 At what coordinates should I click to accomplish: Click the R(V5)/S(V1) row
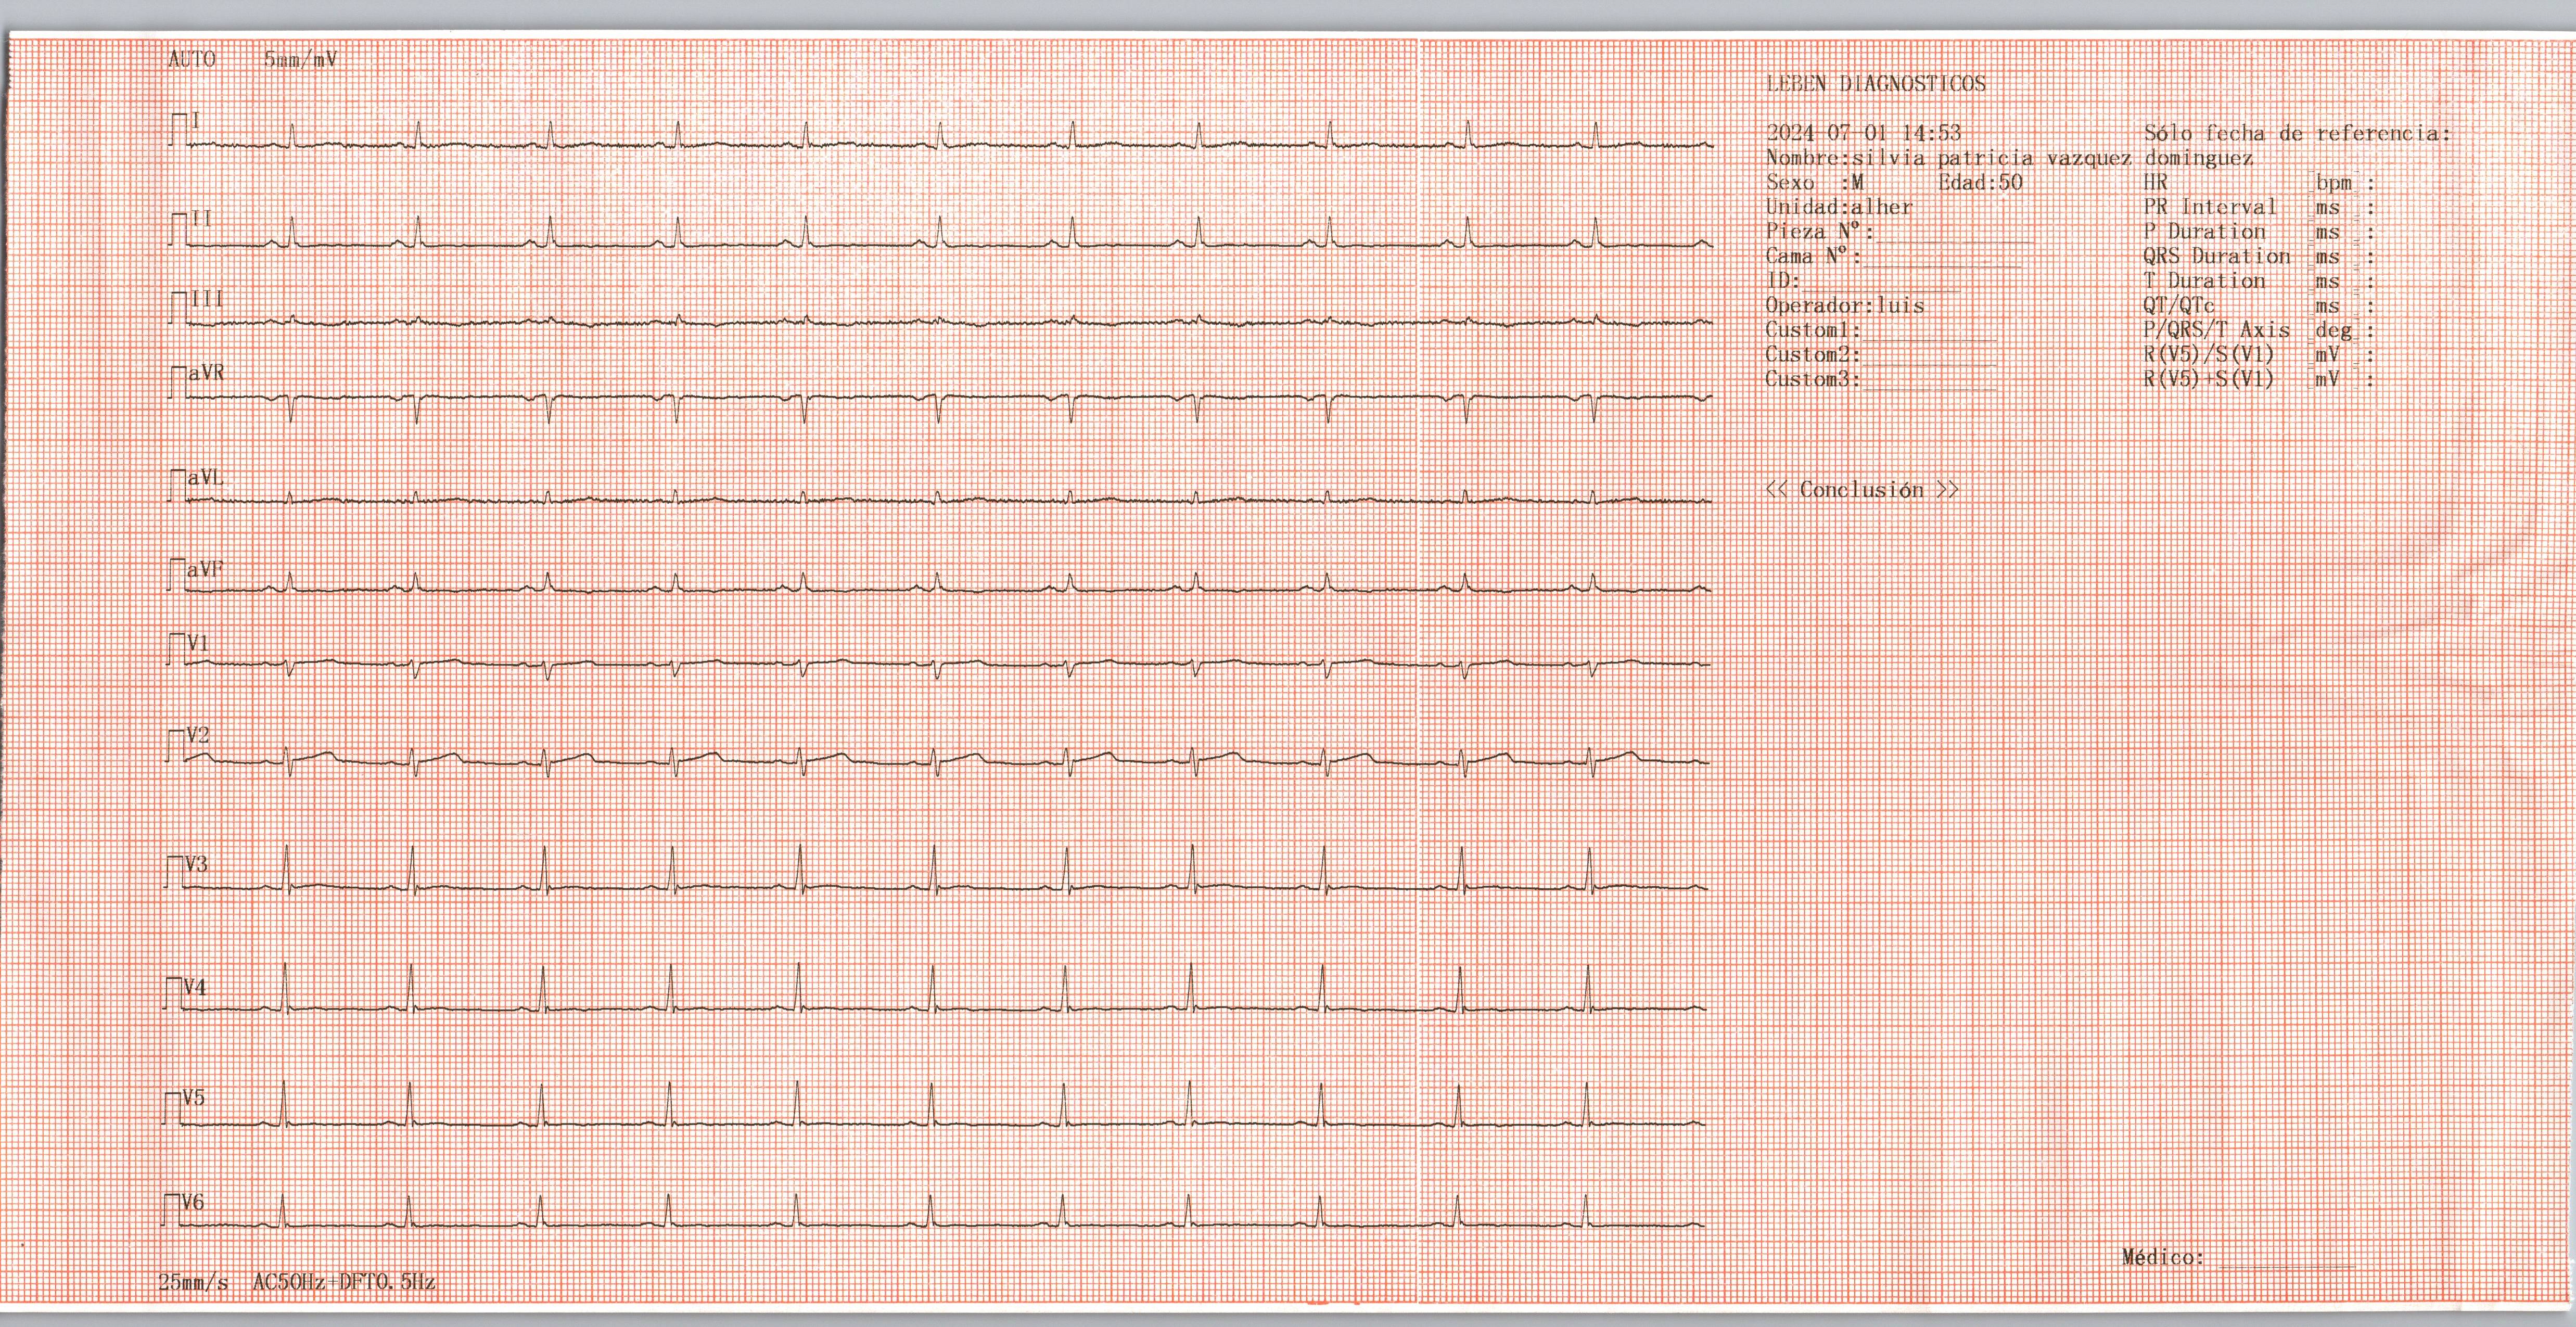click(x=2259, y=354)
